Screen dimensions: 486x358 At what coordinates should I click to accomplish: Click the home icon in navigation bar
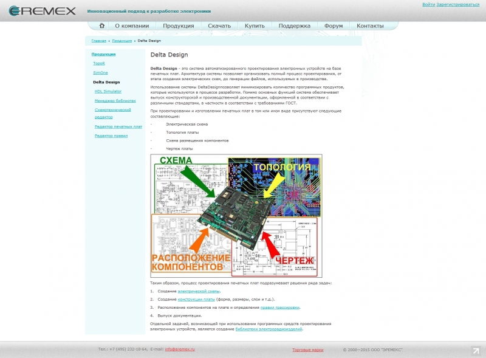[x=102, y=26]
